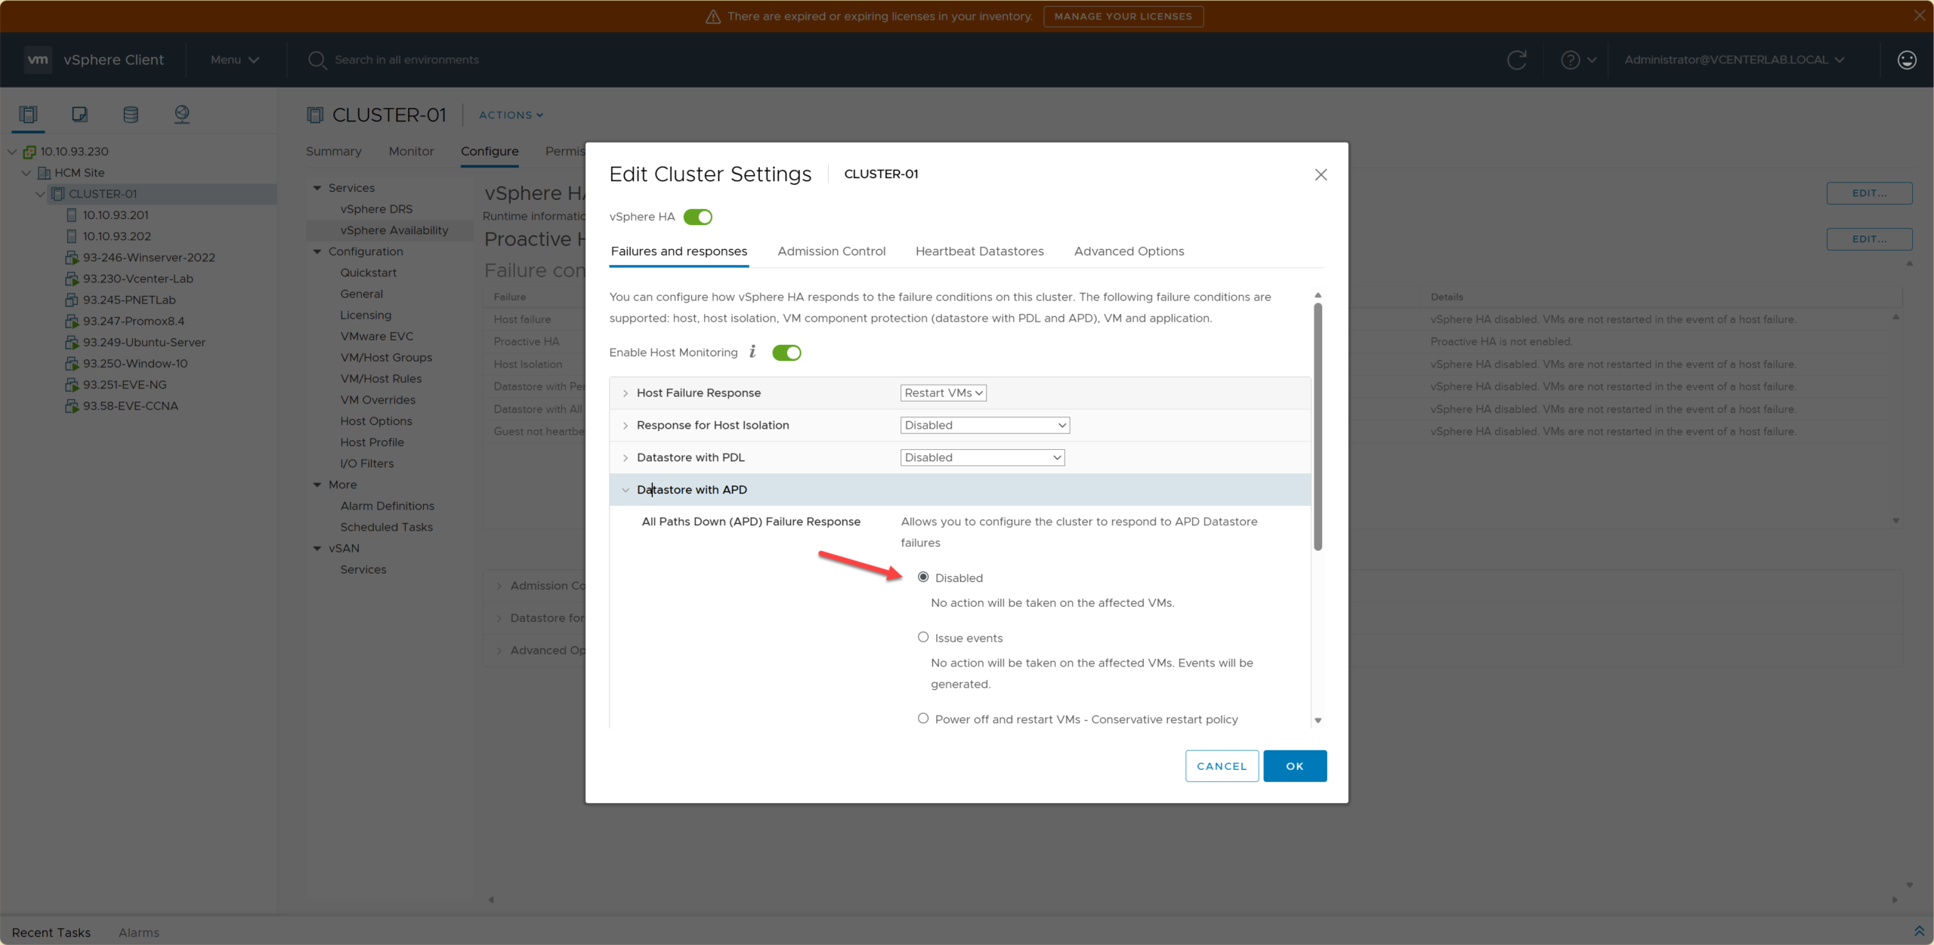The image size is (1934, 945).
Task: Toggle the vSphere HA switch
Action: click(697, 217)
